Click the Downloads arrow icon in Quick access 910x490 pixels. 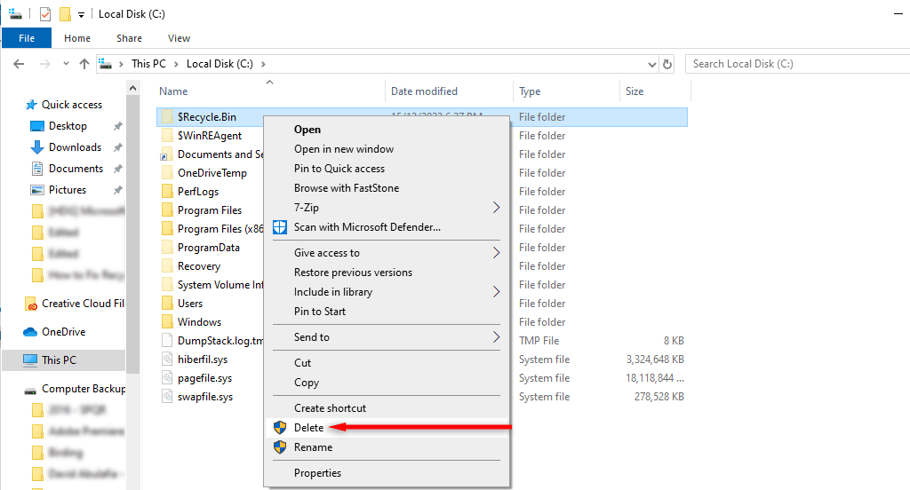point(36,147)
